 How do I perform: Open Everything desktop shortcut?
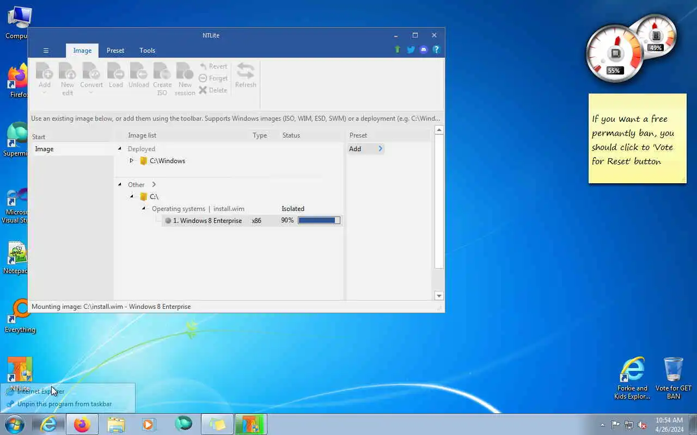[20, 316]
